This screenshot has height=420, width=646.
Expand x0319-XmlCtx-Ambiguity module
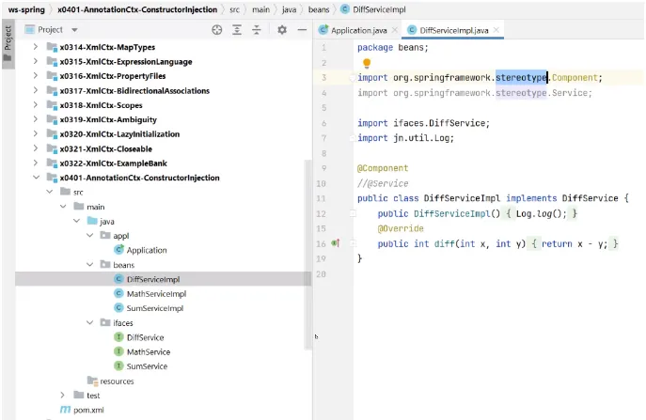coord(36,119)
